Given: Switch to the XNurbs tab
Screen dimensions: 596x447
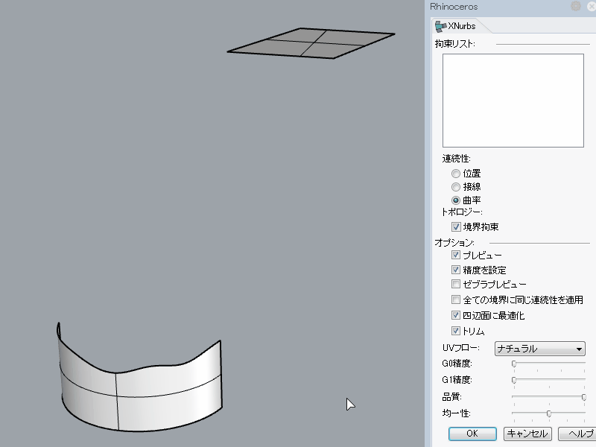Looking at the screenshot, I should pos(456,26).
